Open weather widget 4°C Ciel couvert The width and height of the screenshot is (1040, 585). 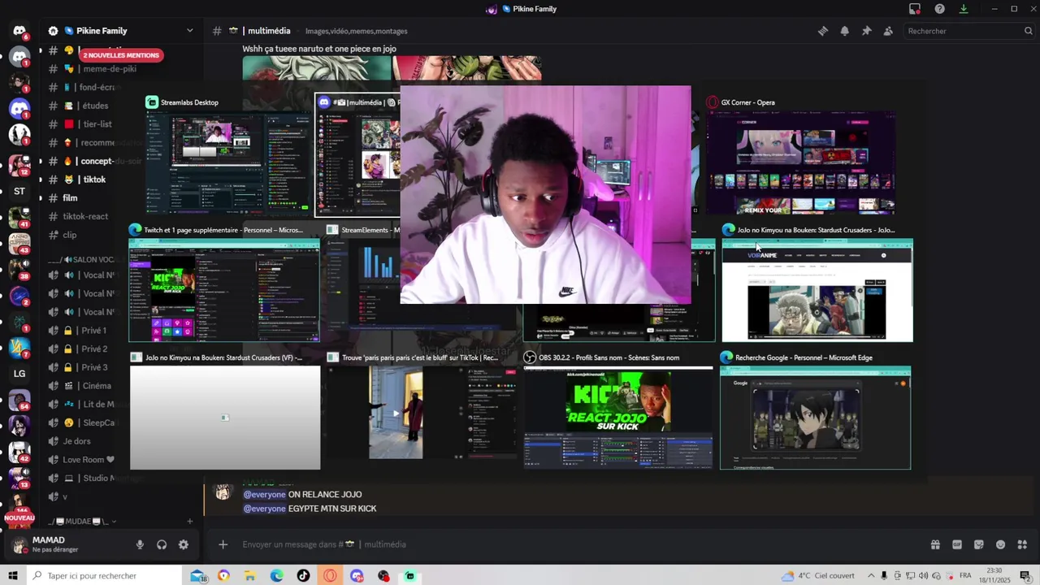click(x=817, y=575)
